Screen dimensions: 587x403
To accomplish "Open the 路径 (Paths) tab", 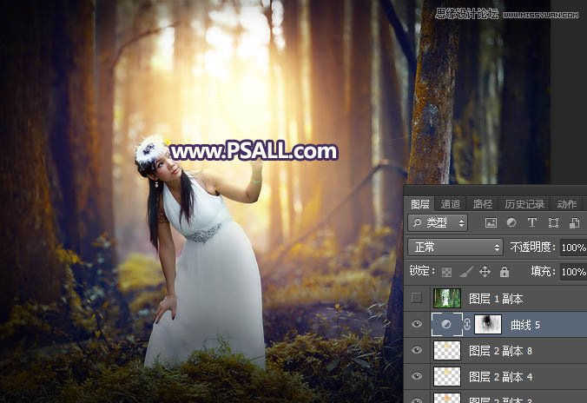I will (x=483, y=204).
